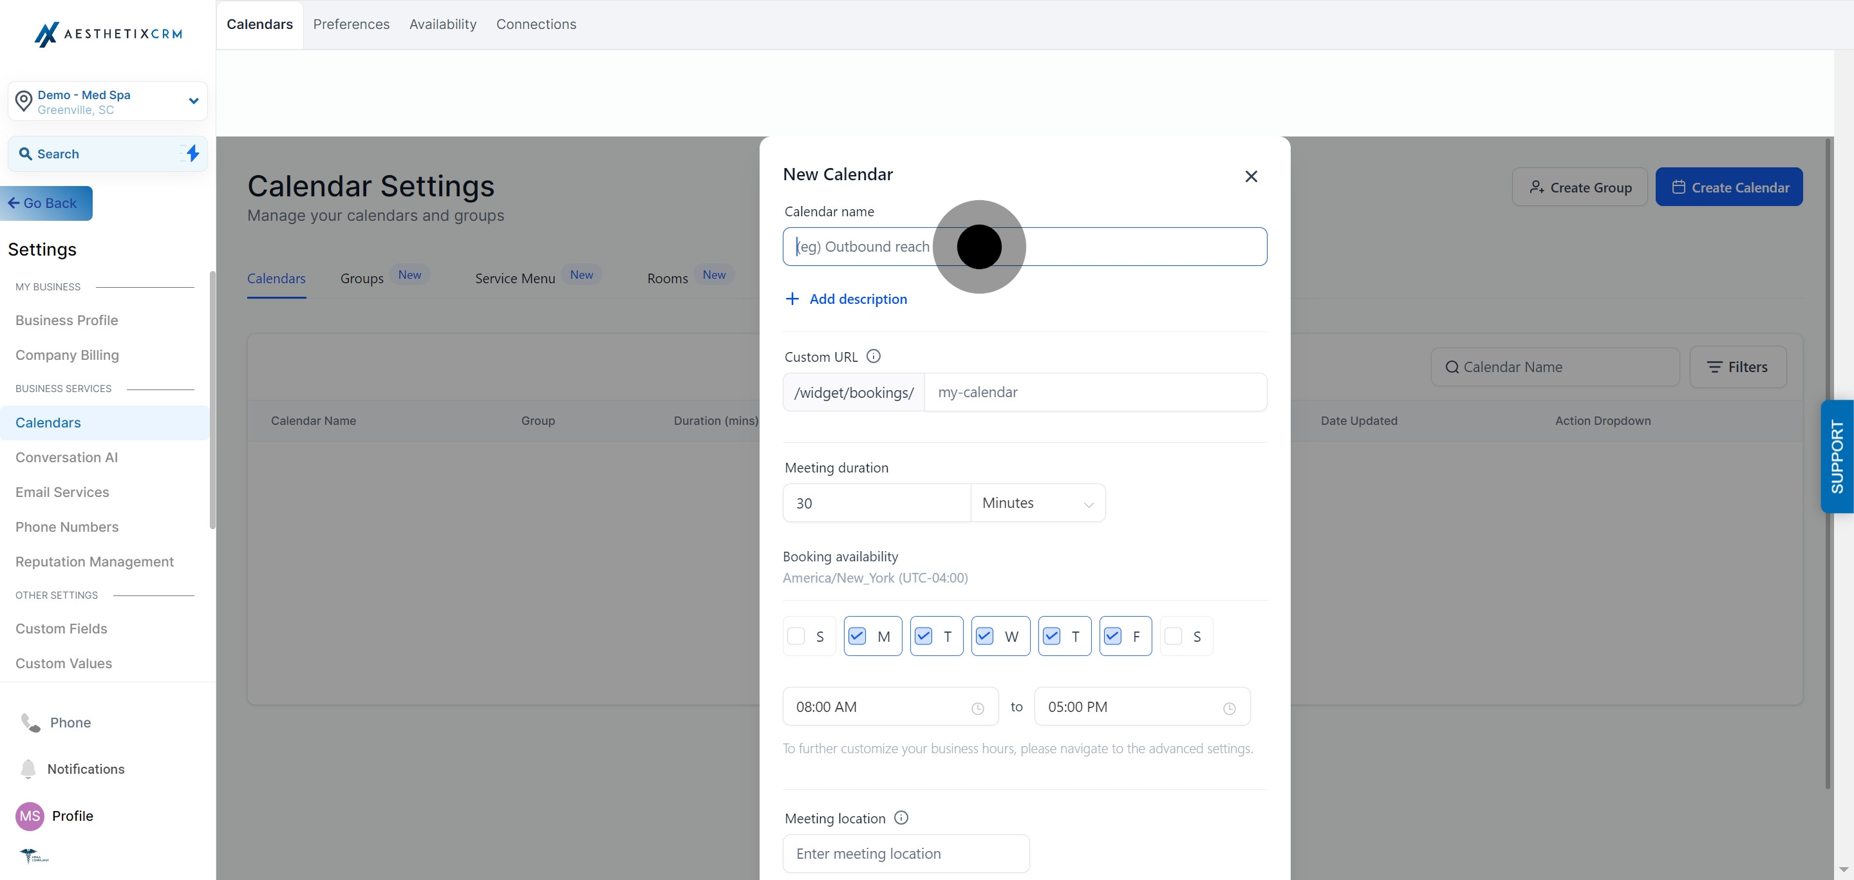Click the start time clock icon

[977, 708]
